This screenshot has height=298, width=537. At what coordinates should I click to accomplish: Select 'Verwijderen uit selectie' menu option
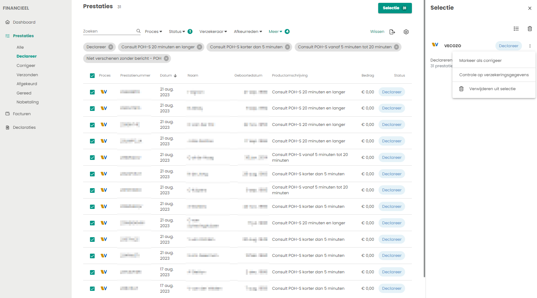(492, 89)
